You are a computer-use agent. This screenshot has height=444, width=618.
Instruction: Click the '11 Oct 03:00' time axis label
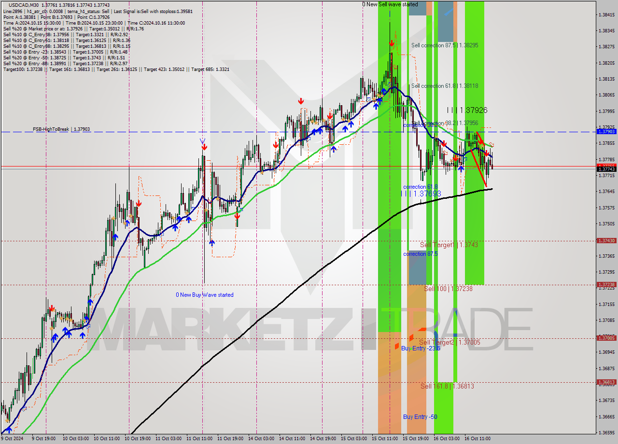169,439
